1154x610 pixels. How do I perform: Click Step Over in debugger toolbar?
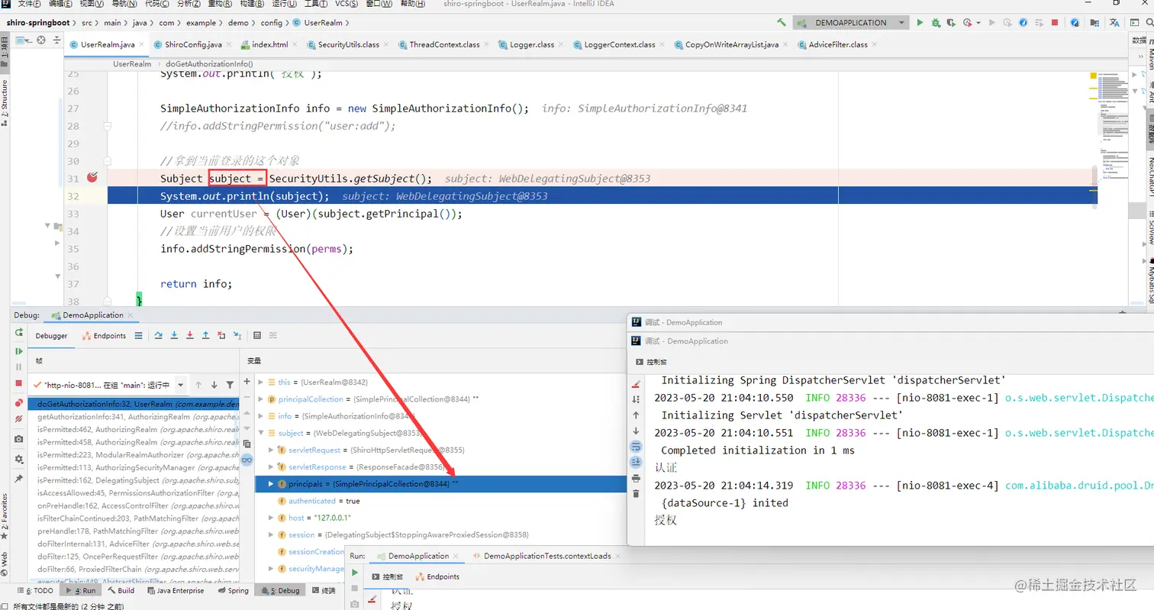pyautogui.click(x=158, y=335)
